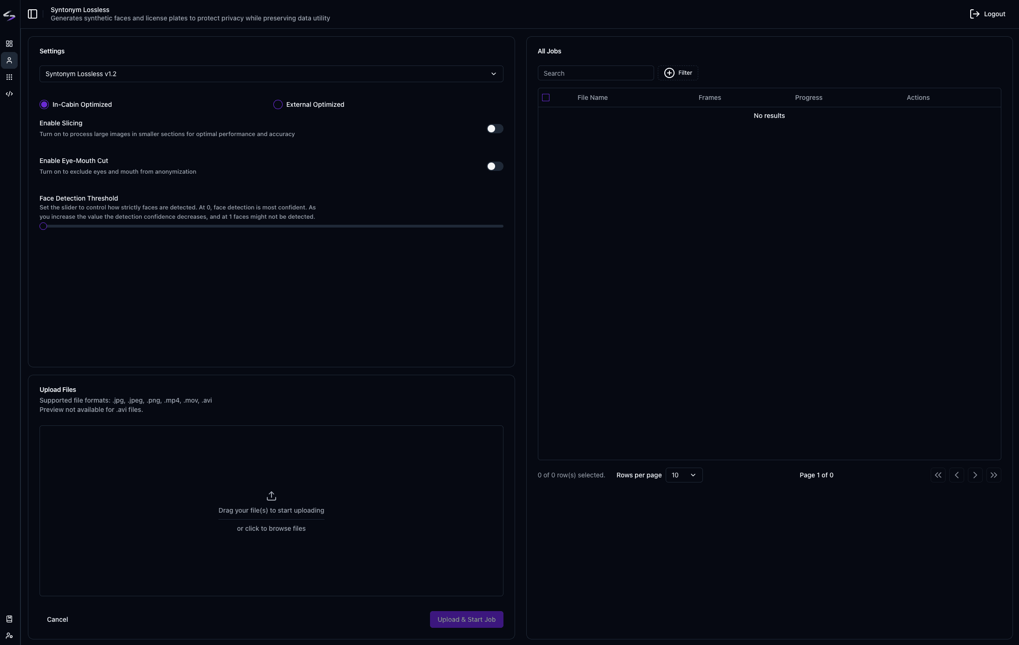Image resolution: width=1019 pixels, height=645 pixels.
Task: Open the apps dots grid icon
Action: 9,77
